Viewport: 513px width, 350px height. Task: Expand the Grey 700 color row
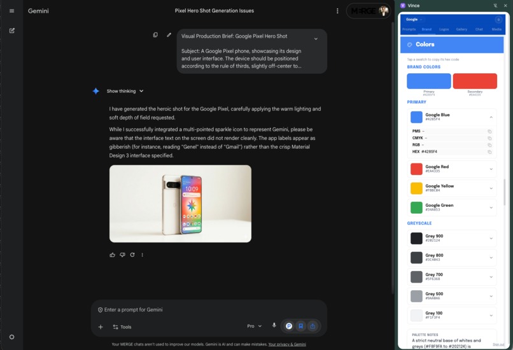coord(491,277)
